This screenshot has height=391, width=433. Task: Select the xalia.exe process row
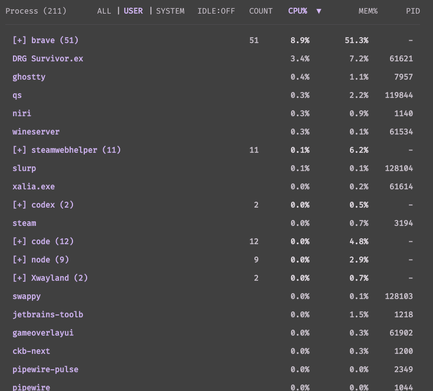(x=213, y=186)
